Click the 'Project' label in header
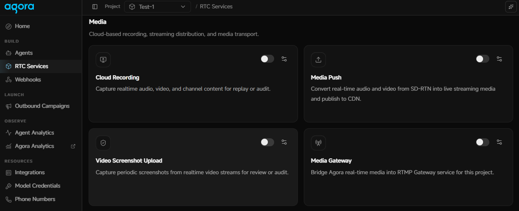519x211 pixels. click(112, 6)
